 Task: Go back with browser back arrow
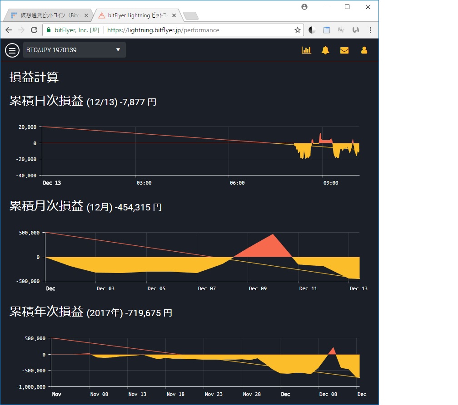[9, 30]
